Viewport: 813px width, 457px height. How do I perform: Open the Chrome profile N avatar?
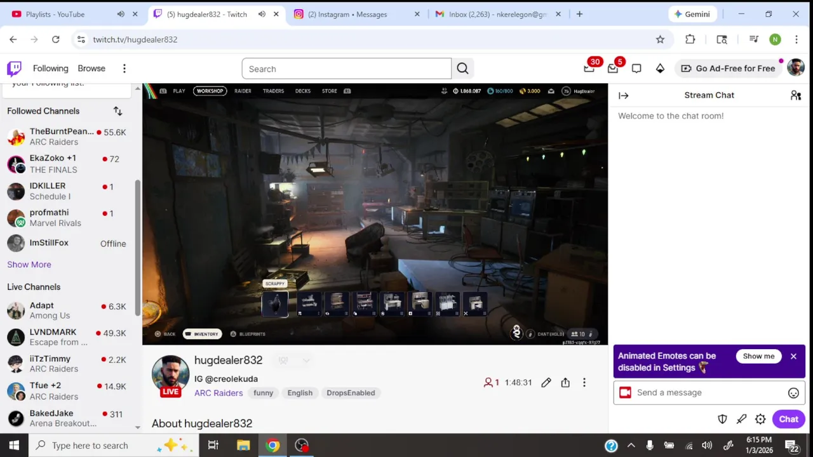point(775,39)
